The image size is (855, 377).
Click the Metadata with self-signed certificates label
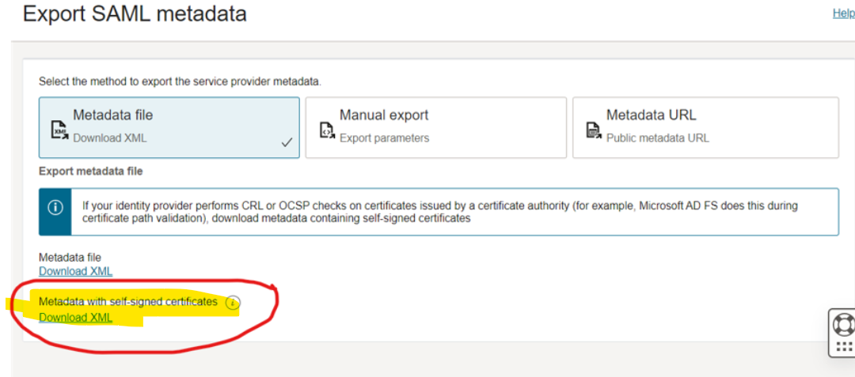point(127,302)
